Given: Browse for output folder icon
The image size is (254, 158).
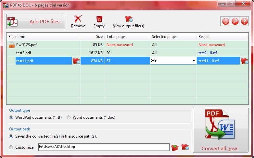Looking at the screenshot, I should pyautogui.click(x=175, y=147).
